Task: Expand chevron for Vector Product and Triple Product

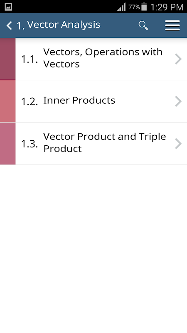Action: (x=178, y=144)
